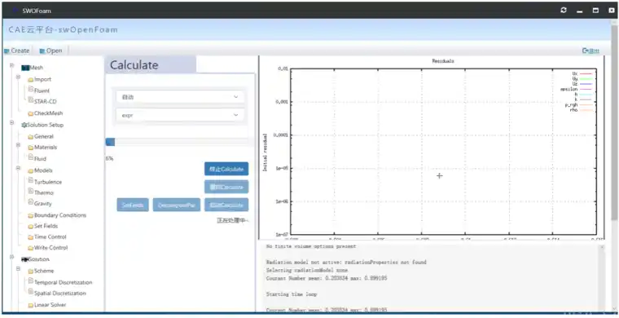The width and height of the screenshot is (619, 318).
Task: Click 'Starting time loop' log line
Action: click(292, 294)
